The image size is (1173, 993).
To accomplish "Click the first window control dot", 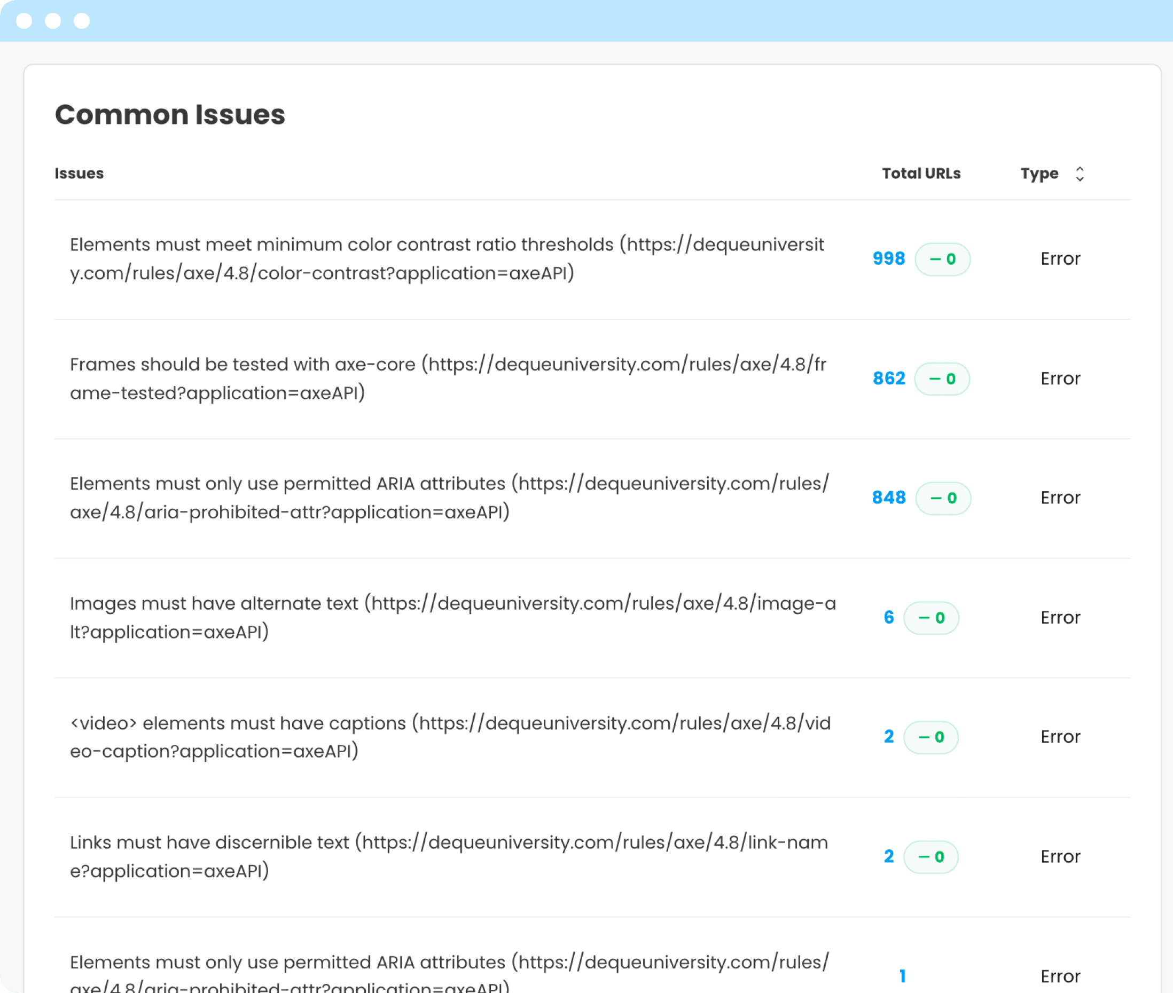I will (x=24, y=21).
